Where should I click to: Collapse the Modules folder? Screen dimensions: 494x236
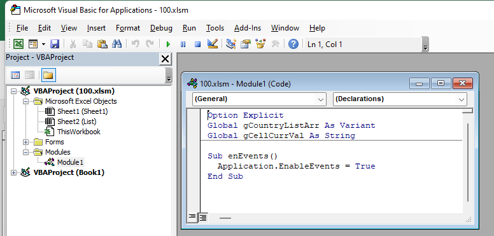point(26,152)
